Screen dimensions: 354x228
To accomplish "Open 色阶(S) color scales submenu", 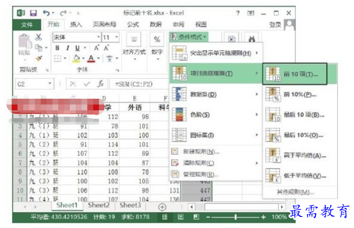I will pyautogui.click(x=216, y=115).
